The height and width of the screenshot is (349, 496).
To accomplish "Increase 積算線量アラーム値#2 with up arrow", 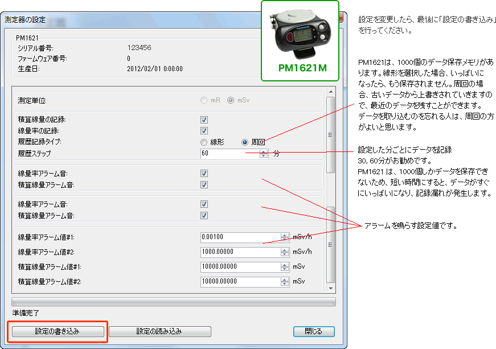I will [285, 280].
